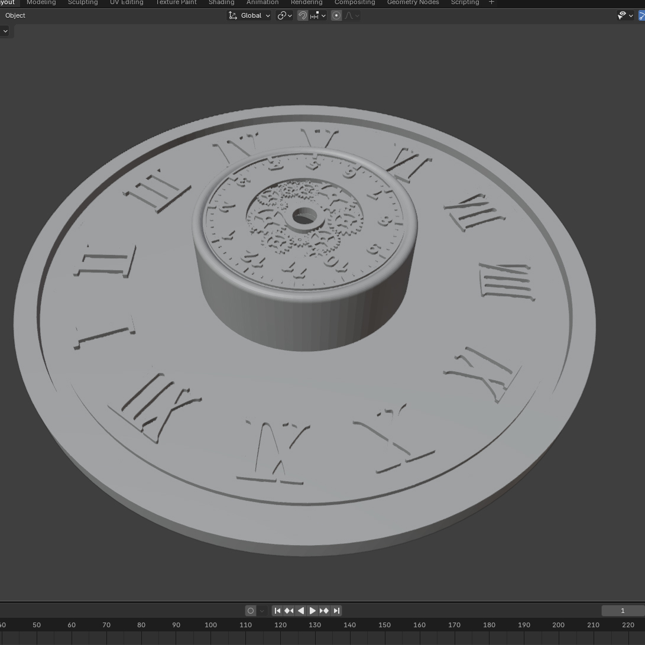The height and width of the screenshot is (645, 645).
Task: Open the Rendering workspace tab
Action: [x=306, y=2]
